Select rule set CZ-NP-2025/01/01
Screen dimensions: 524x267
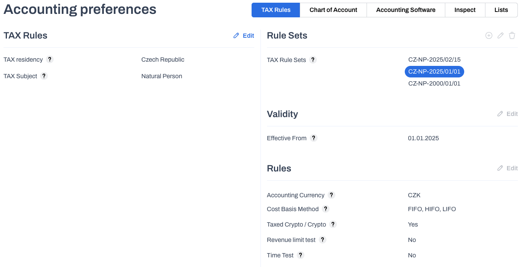[434, 72]
